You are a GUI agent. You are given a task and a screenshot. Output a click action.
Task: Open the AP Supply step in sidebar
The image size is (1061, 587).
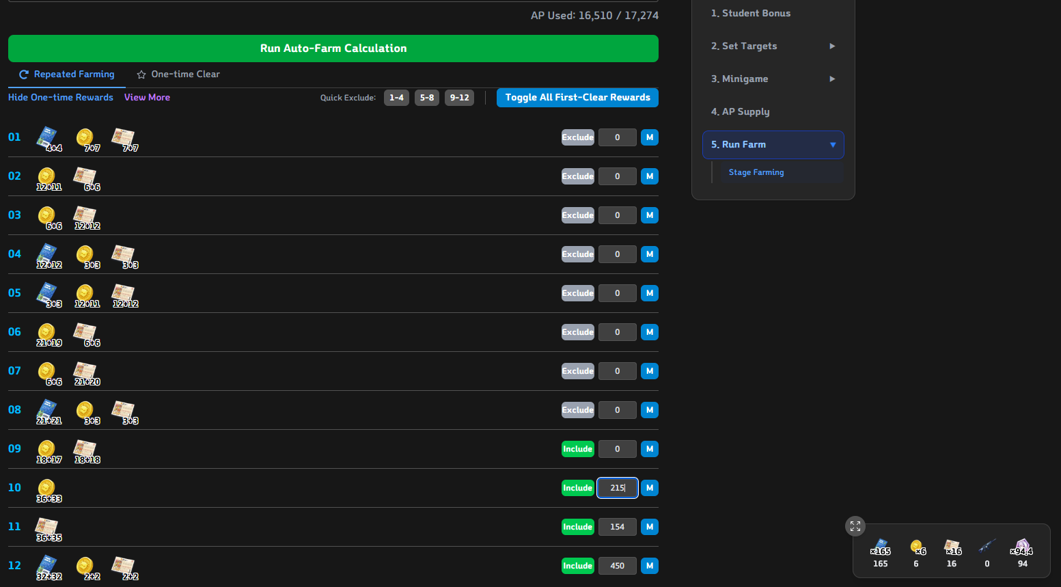click(x=773, y=111)
